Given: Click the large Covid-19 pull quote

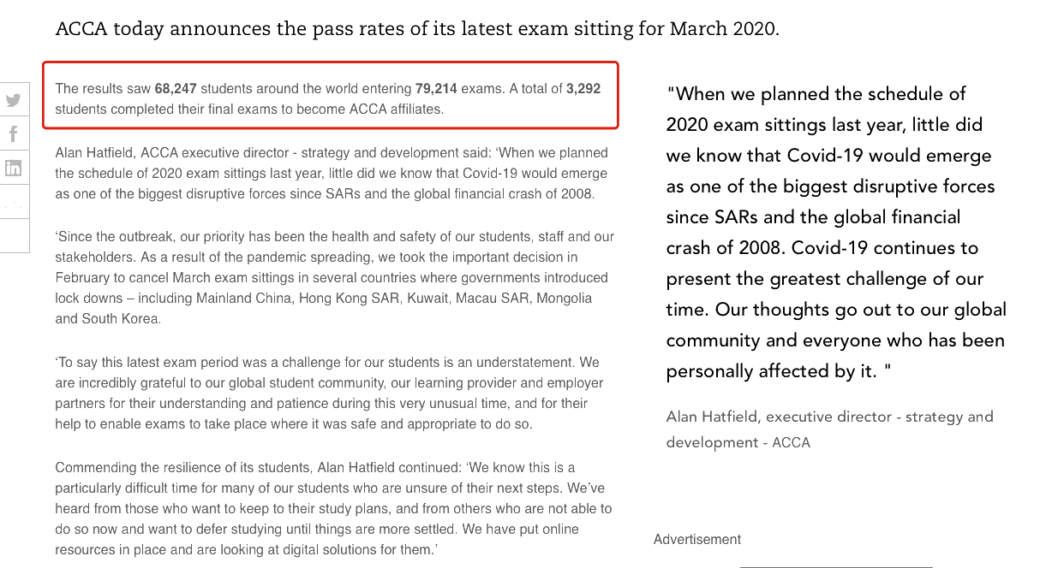Looking at the screenshot, I should click(836, 232).
